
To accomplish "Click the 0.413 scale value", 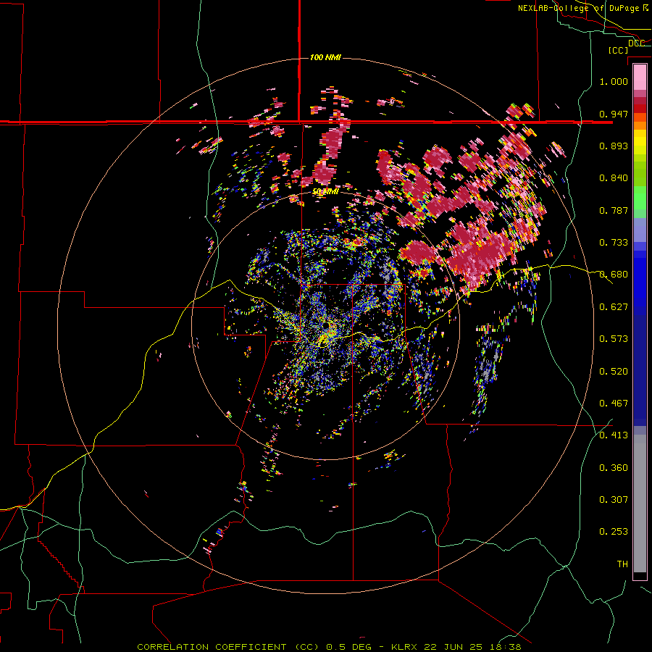I will [x=614, y=435].
